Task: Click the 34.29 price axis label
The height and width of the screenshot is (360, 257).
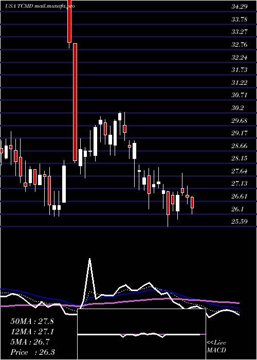Action: point(240,6)
